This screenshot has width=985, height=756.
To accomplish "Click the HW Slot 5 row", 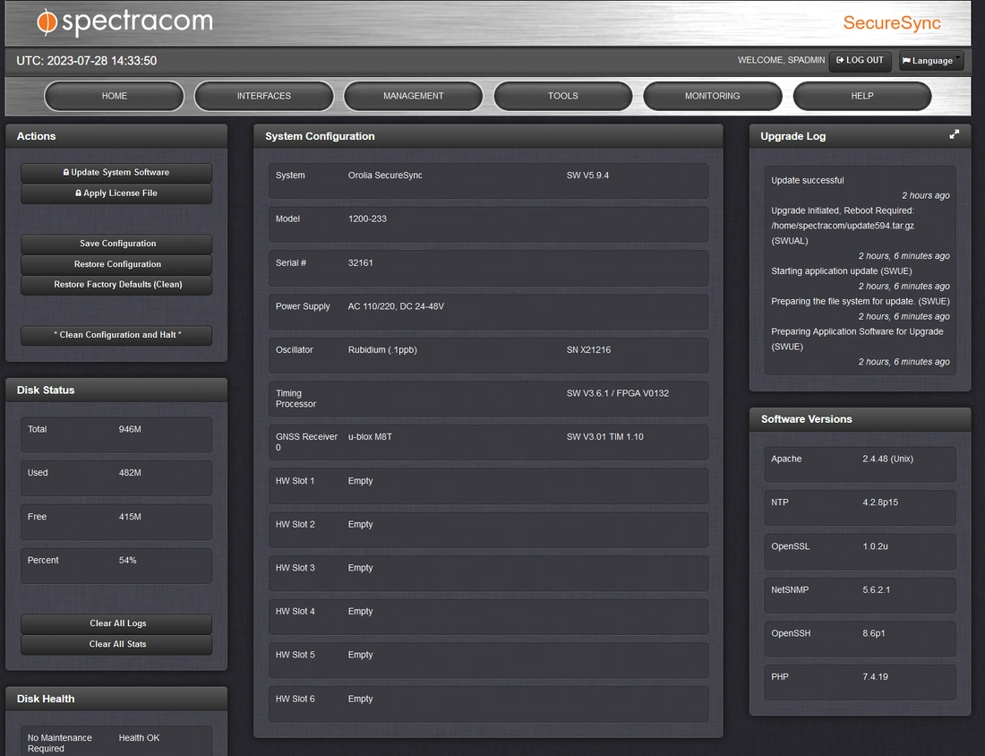I will [x=488, y=660].
